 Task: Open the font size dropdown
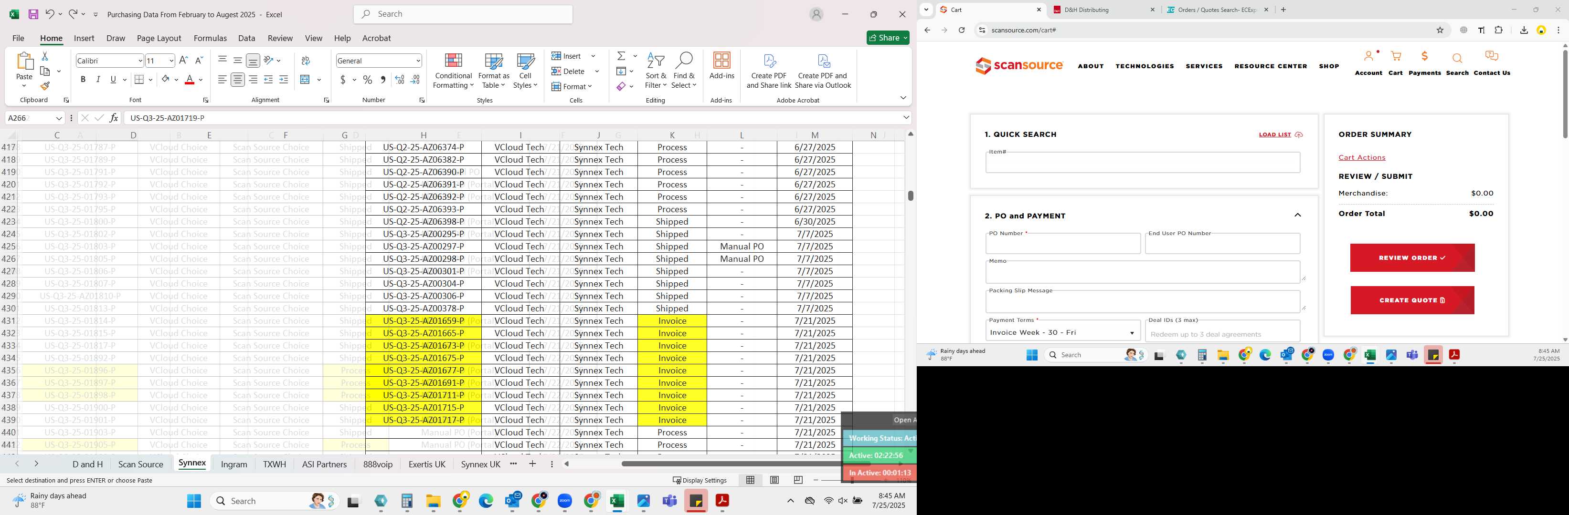(x=171, y=61)
